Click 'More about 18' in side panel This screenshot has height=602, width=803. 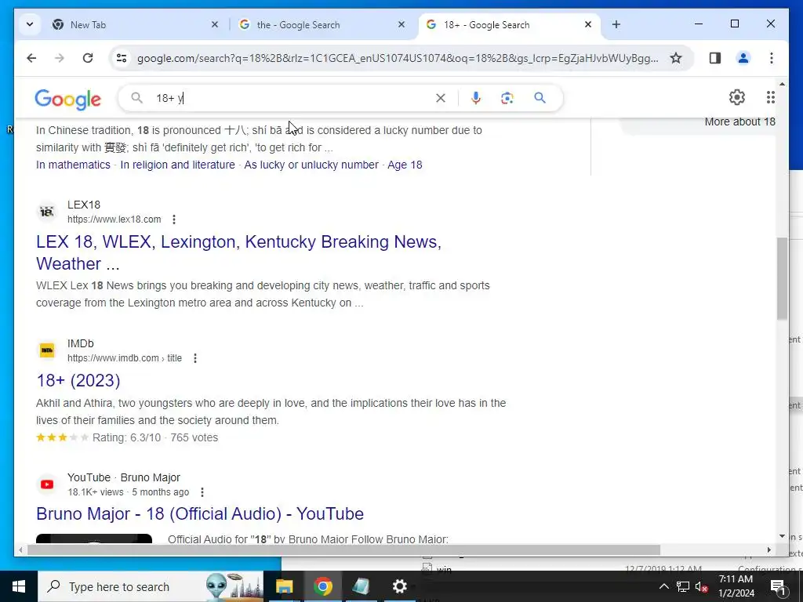point(739,121)
